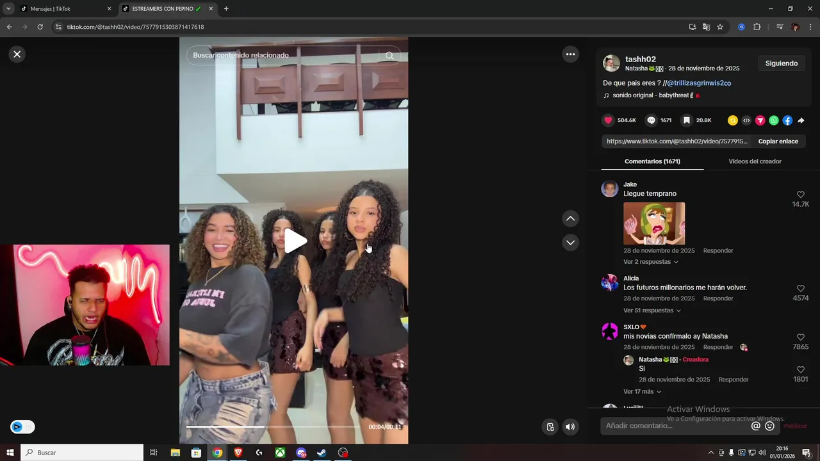
Task: Insert mention with @ icon
Action: 756,426
